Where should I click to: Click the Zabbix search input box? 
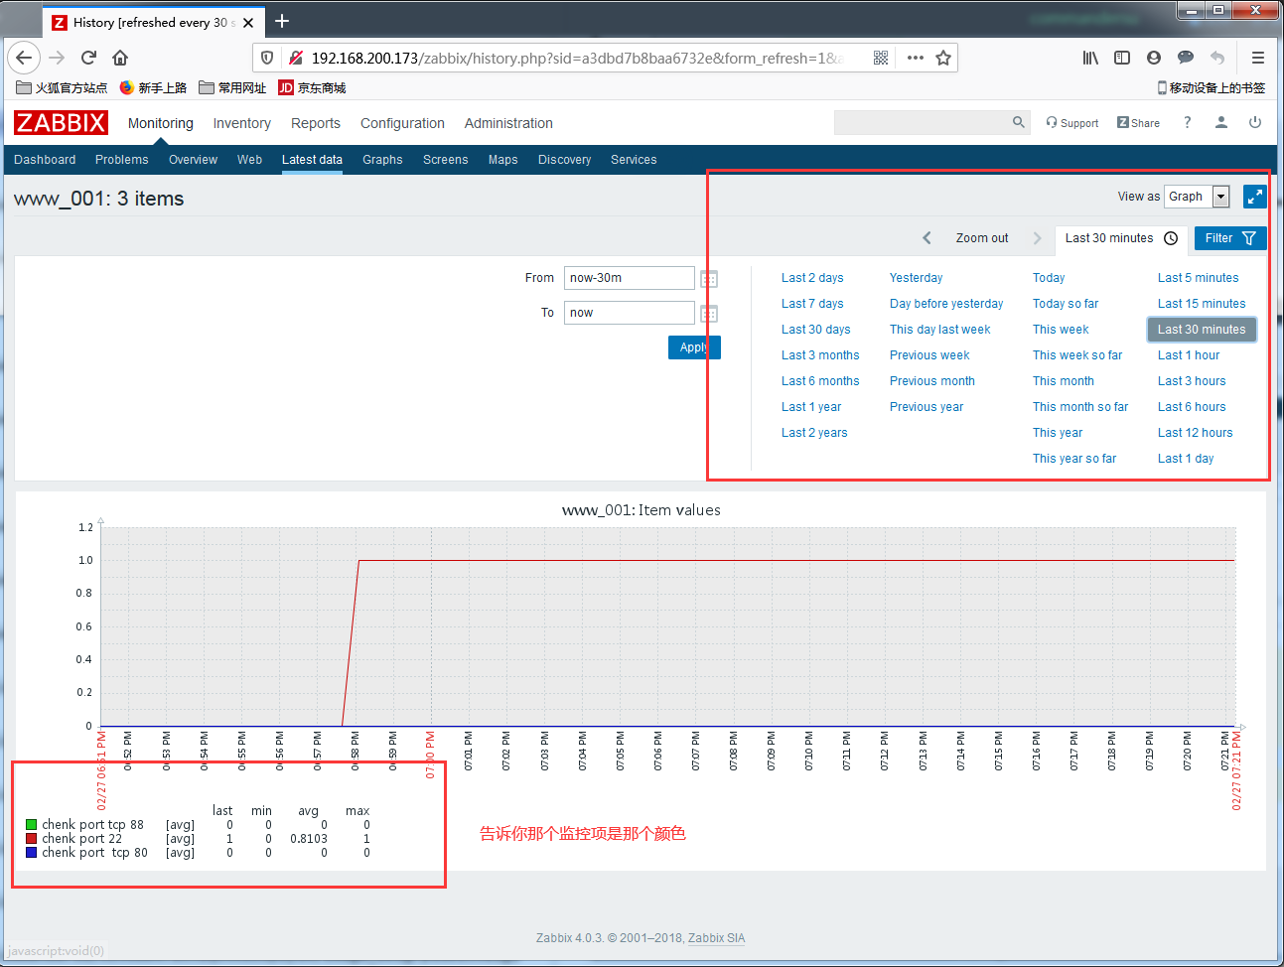922,122
